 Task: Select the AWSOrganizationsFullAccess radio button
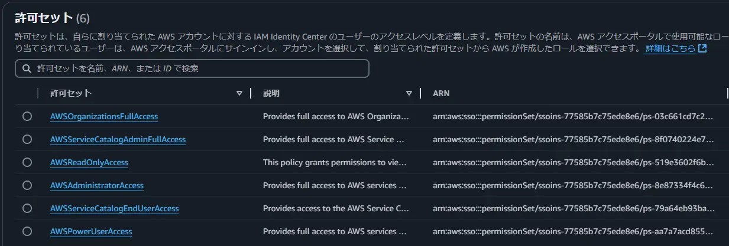point(27,116)
